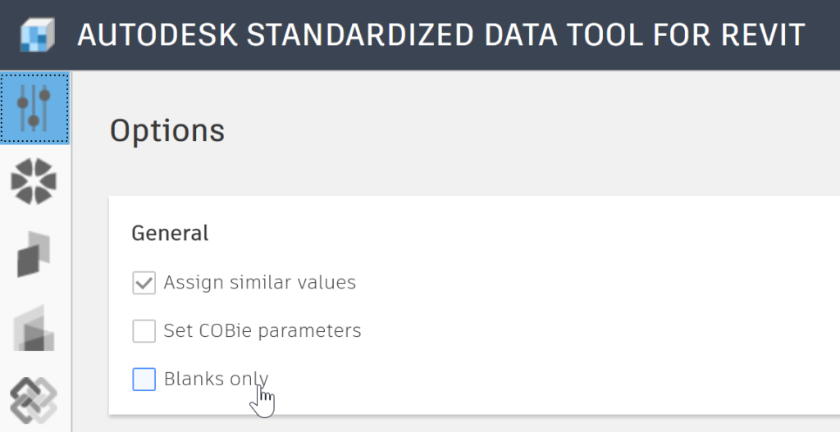Click the dark header bar beside the title
The width and height of the screenshot is (840, 432).
[823, 34]
